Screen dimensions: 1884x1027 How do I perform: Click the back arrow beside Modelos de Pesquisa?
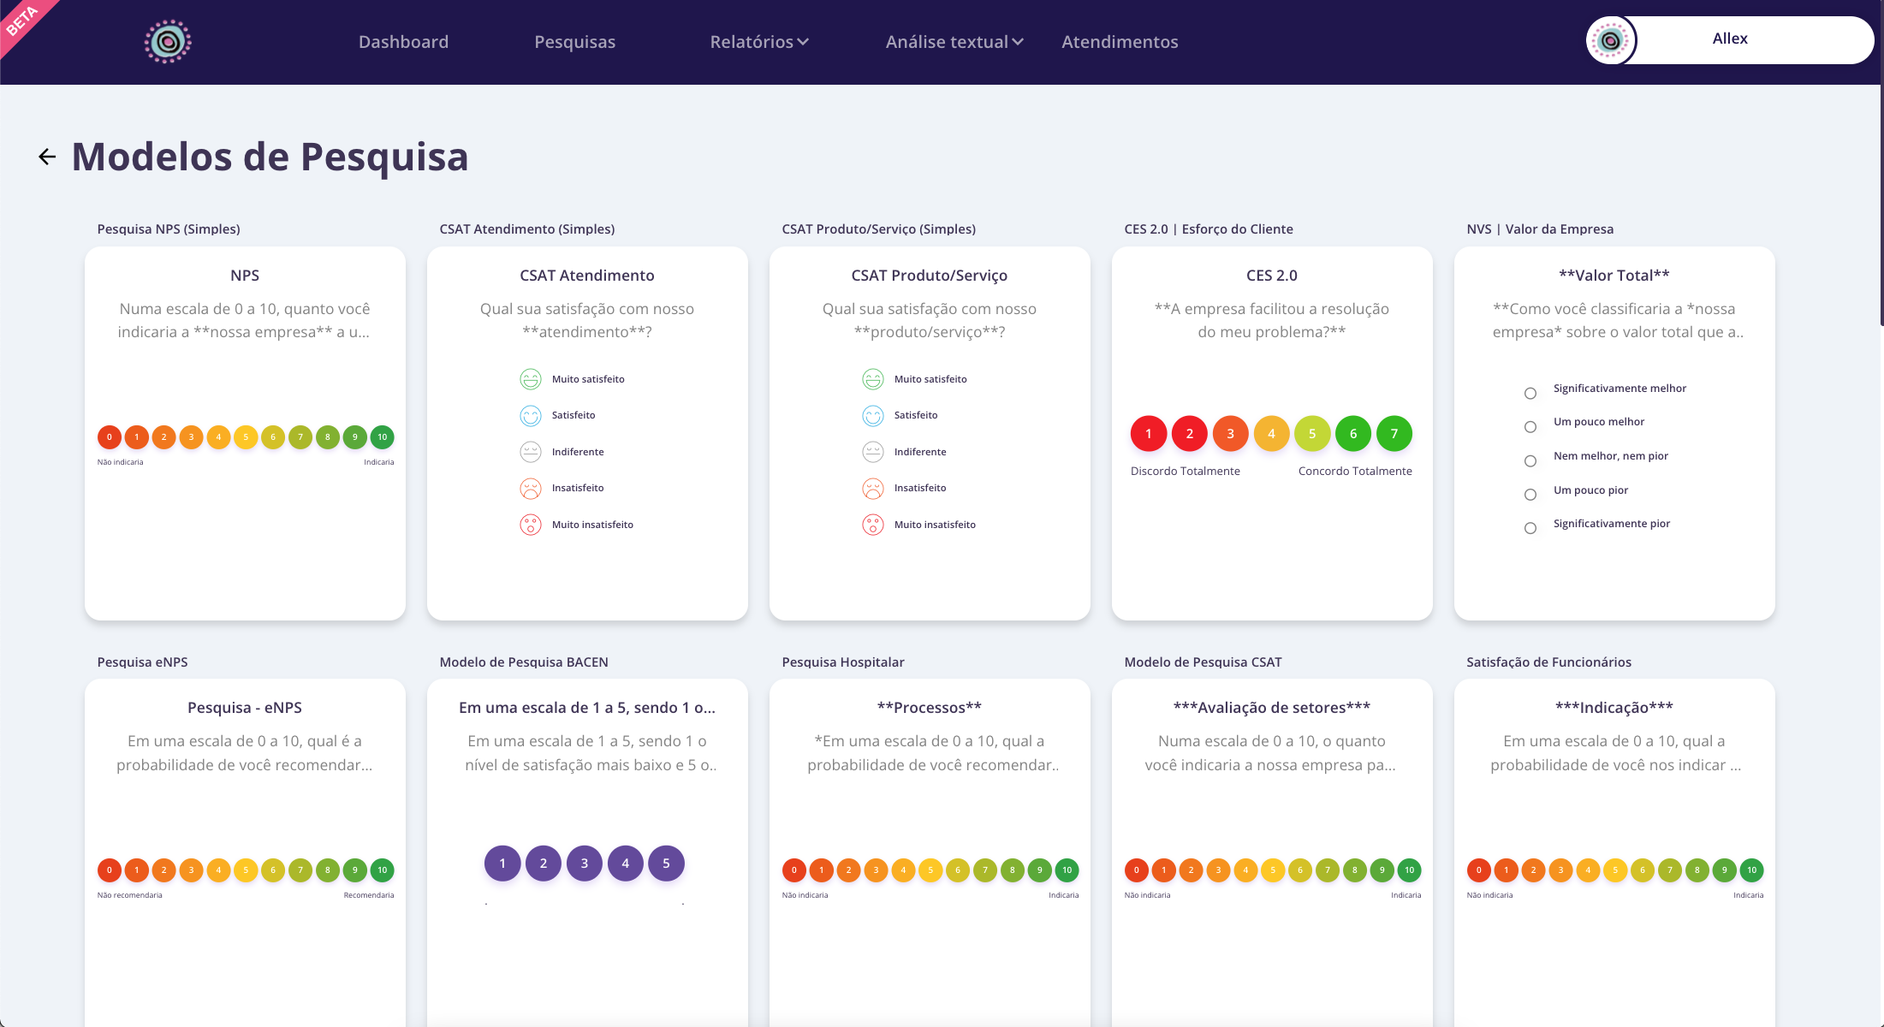coord(47,157)
